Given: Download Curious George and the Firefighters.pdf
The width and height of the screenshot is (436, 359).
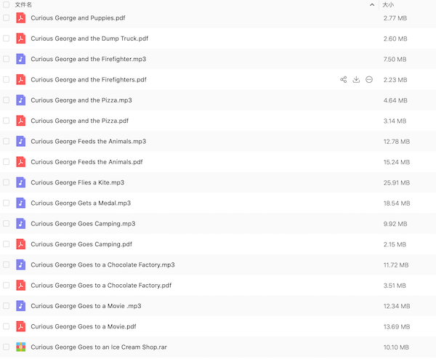Looking at the screenshot, I should click(x=356, y=79).
